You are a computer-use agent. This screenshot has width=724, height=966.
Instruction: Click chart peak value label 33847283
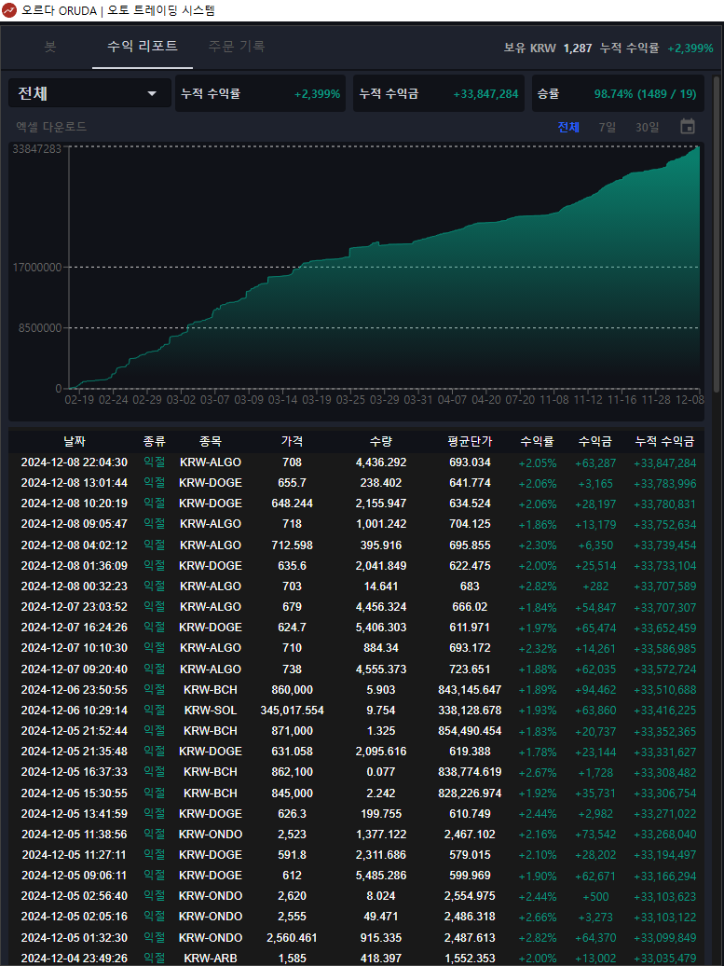(37, 149)
